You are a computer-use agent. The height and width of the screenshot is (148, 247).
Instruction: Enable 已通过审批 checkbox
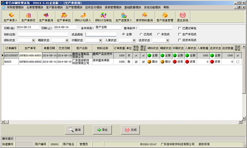pyautogui.click(x=179, y=28)
